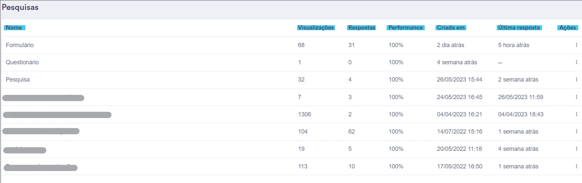Open actions menu for row created 20/05/2022 11:18
Image resolution: width=582 pixels, height=183 pixels.
click(x=576, y=149)
